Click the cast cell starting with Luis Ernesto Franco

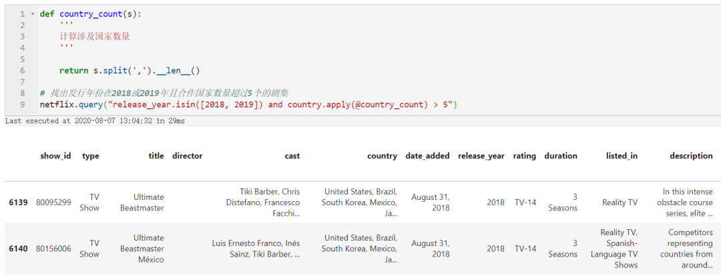click(x=256, y=249)
